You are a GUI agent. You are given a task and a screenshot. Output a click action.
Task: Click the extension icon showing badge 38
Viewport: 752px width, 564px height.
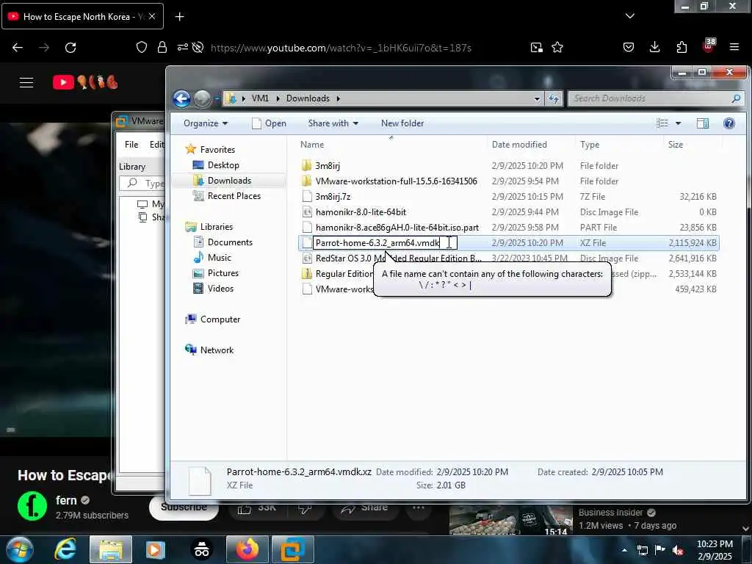(x=709, y=46)
